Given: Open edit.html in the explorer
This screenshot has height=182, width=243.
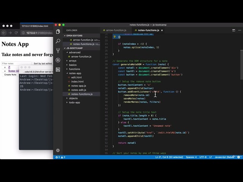Looking at the screenshot, I should [x=81, y=77].
